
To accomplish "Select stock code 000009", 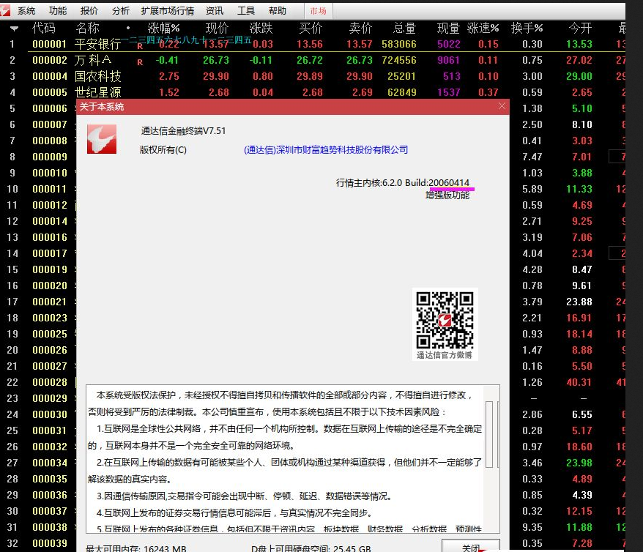I will (50, 157).
